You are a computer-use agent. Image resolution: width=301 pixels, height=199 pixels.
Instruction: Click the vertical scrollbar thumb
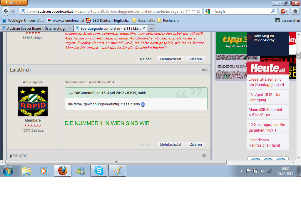pyautogui.click(x=298, y=55)
